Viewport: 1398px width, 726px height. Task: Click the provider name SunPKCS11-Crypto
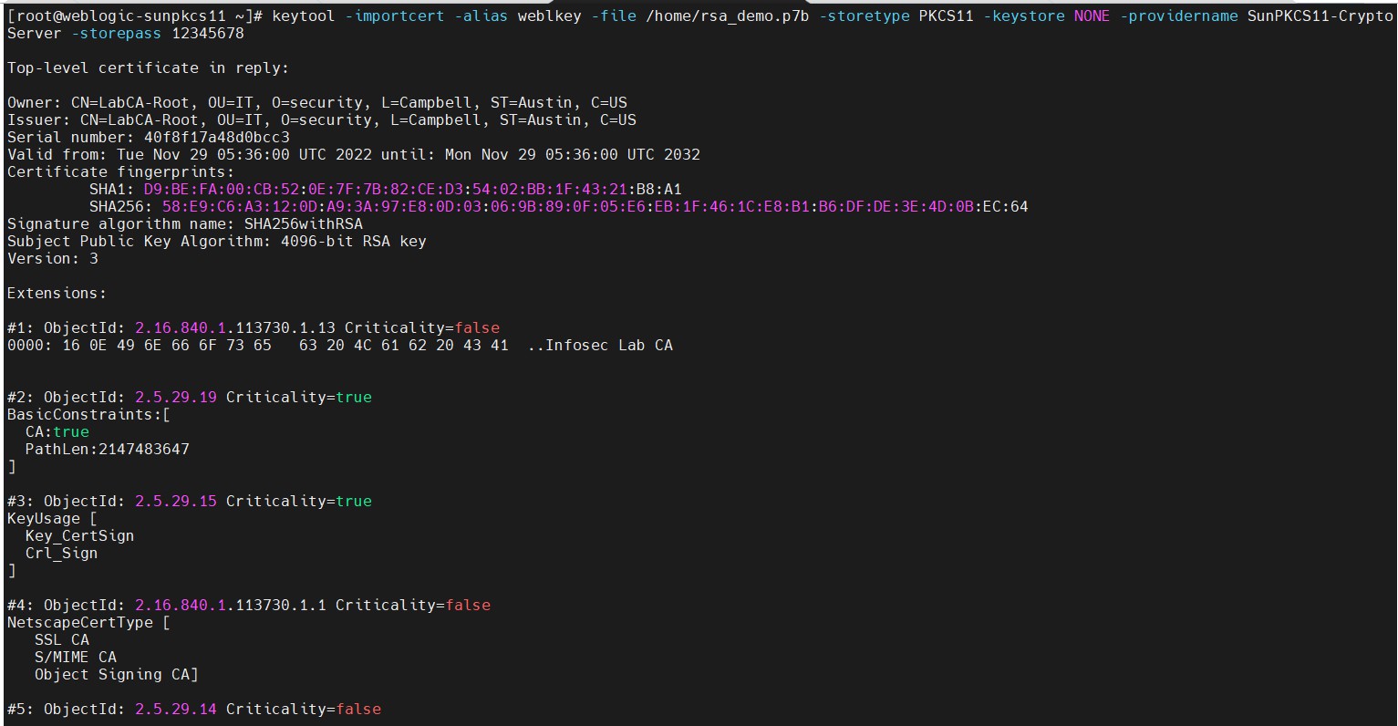tap(1320, 16)
